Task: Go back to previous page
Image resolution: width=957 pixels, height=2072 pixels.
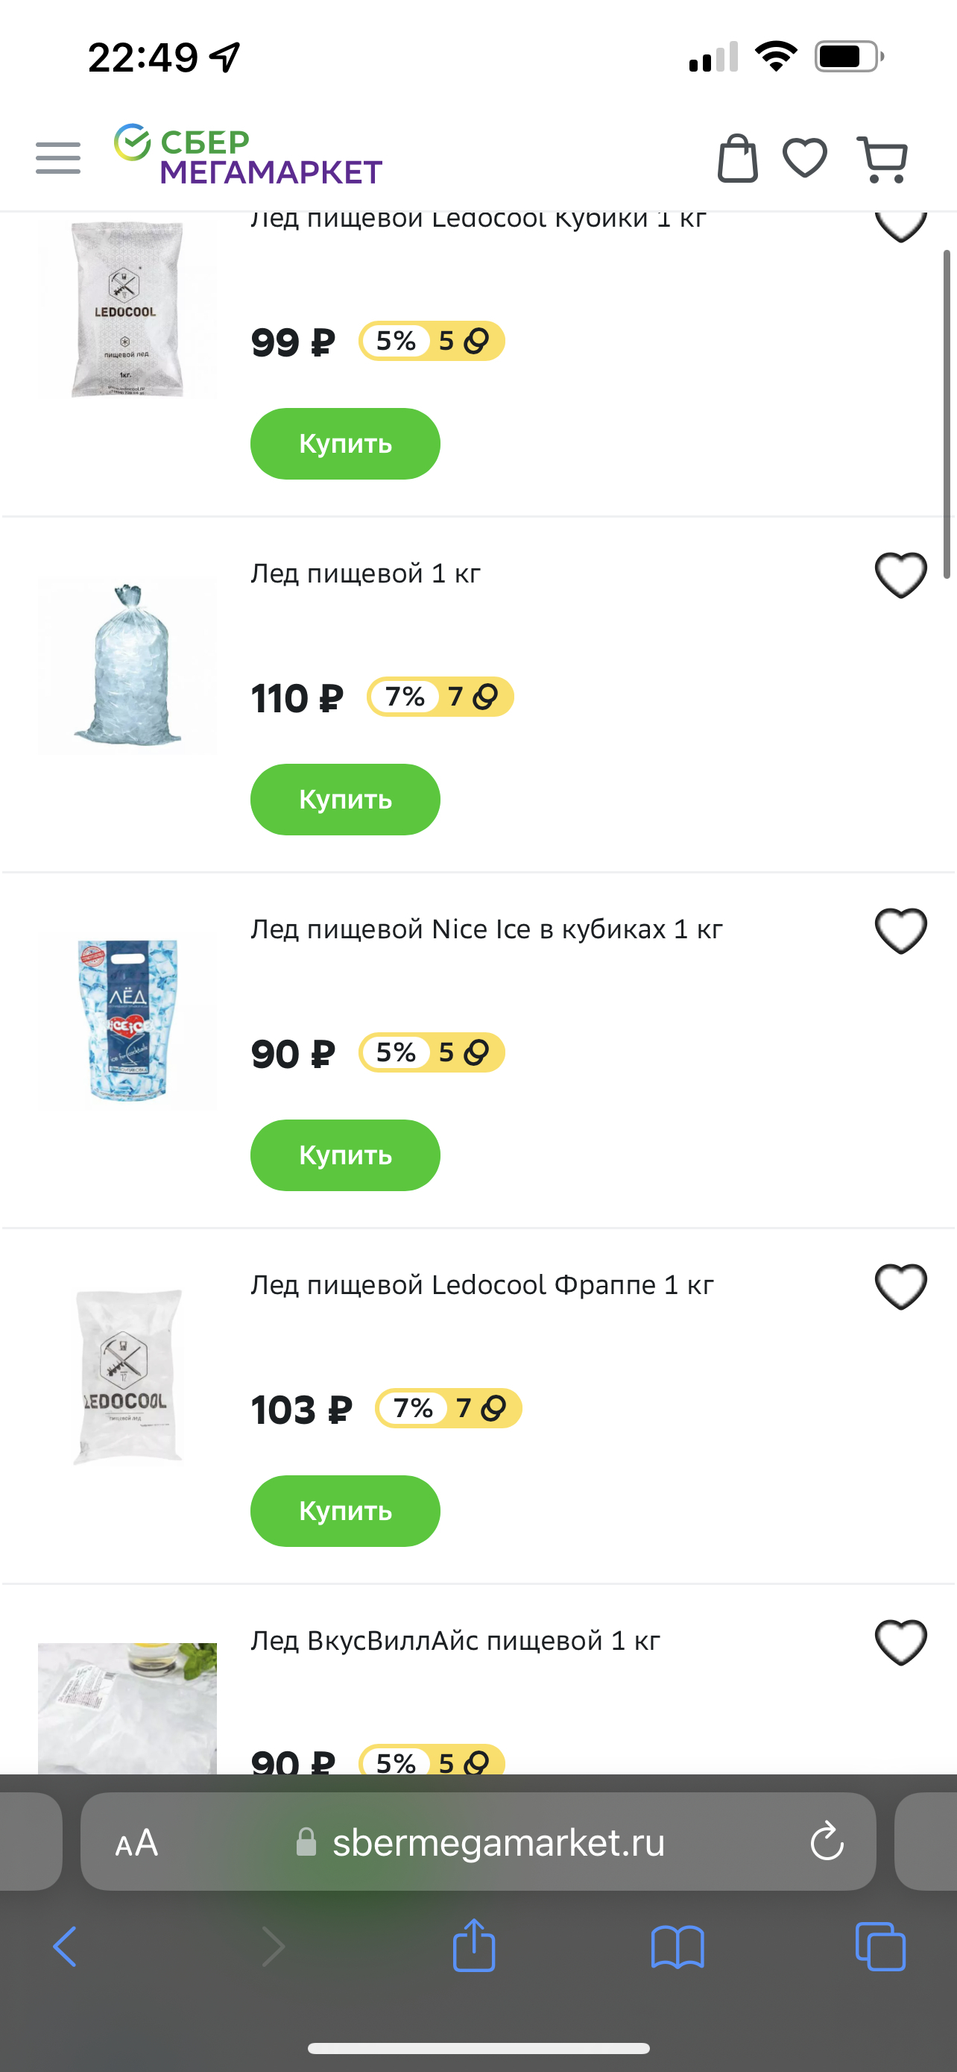Action: click(65, 1947)
